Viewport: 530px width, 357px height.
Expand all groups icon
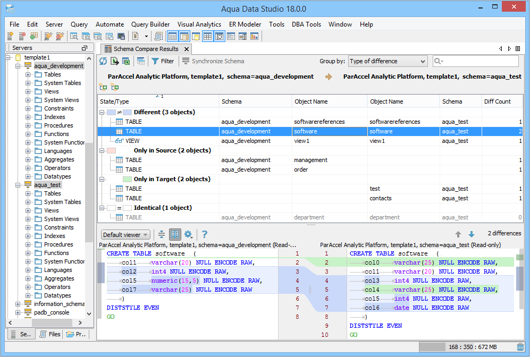(x=103, y=87)
